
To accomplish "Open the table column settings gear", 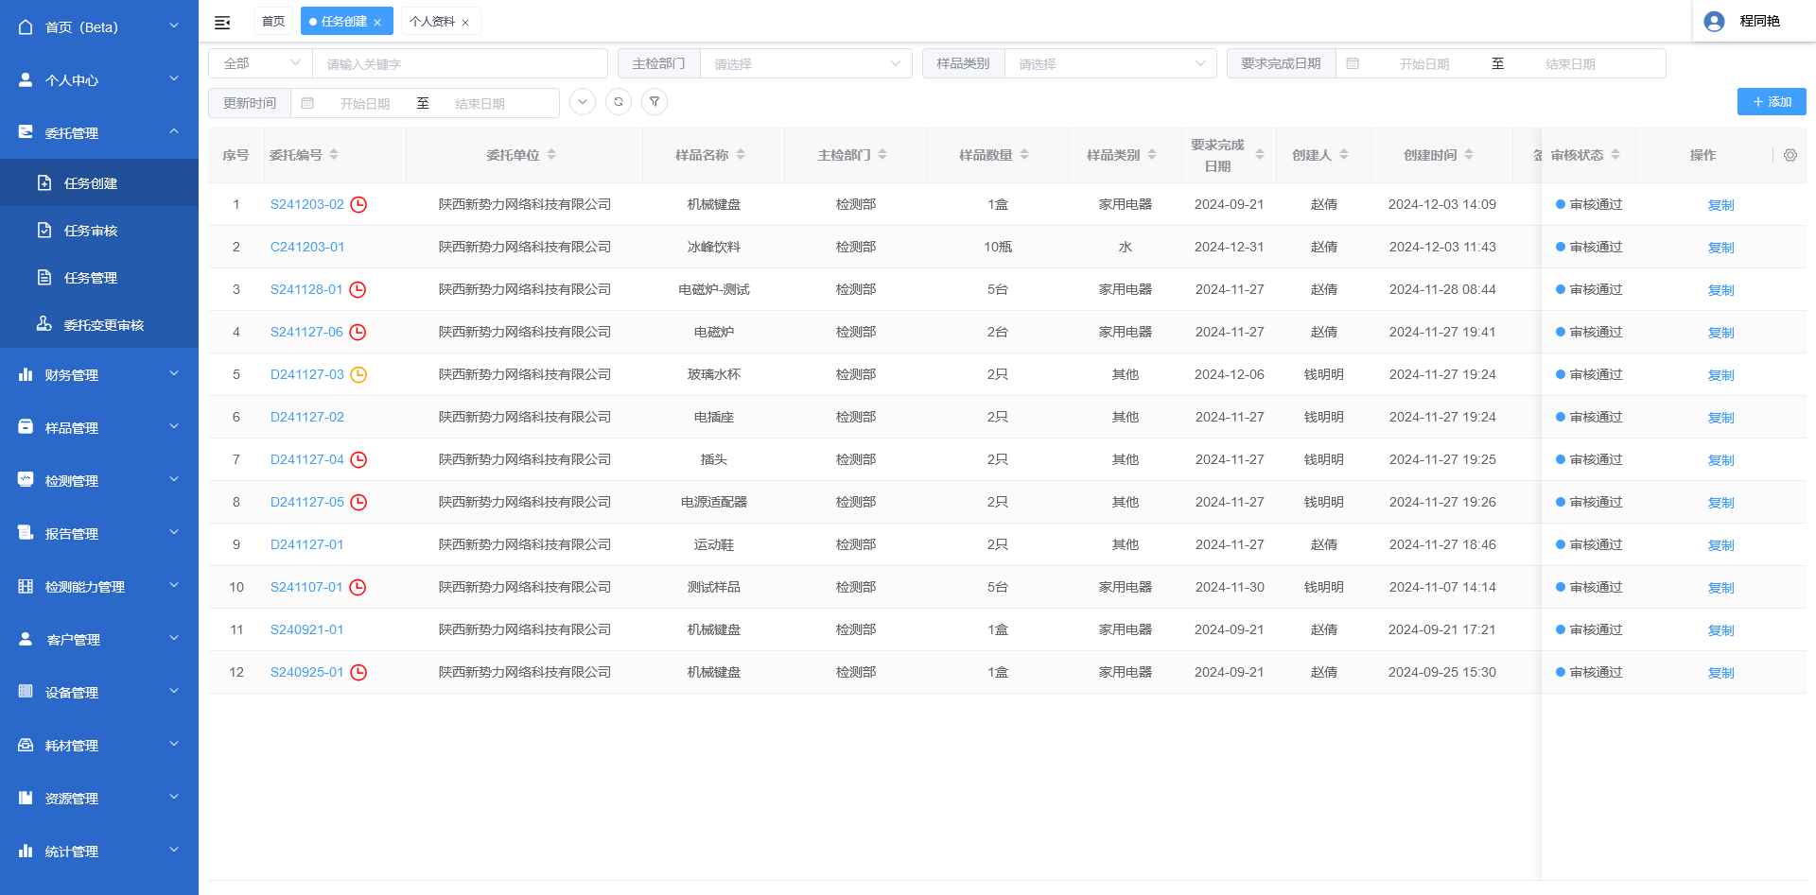I will [x=1790, y=155].
